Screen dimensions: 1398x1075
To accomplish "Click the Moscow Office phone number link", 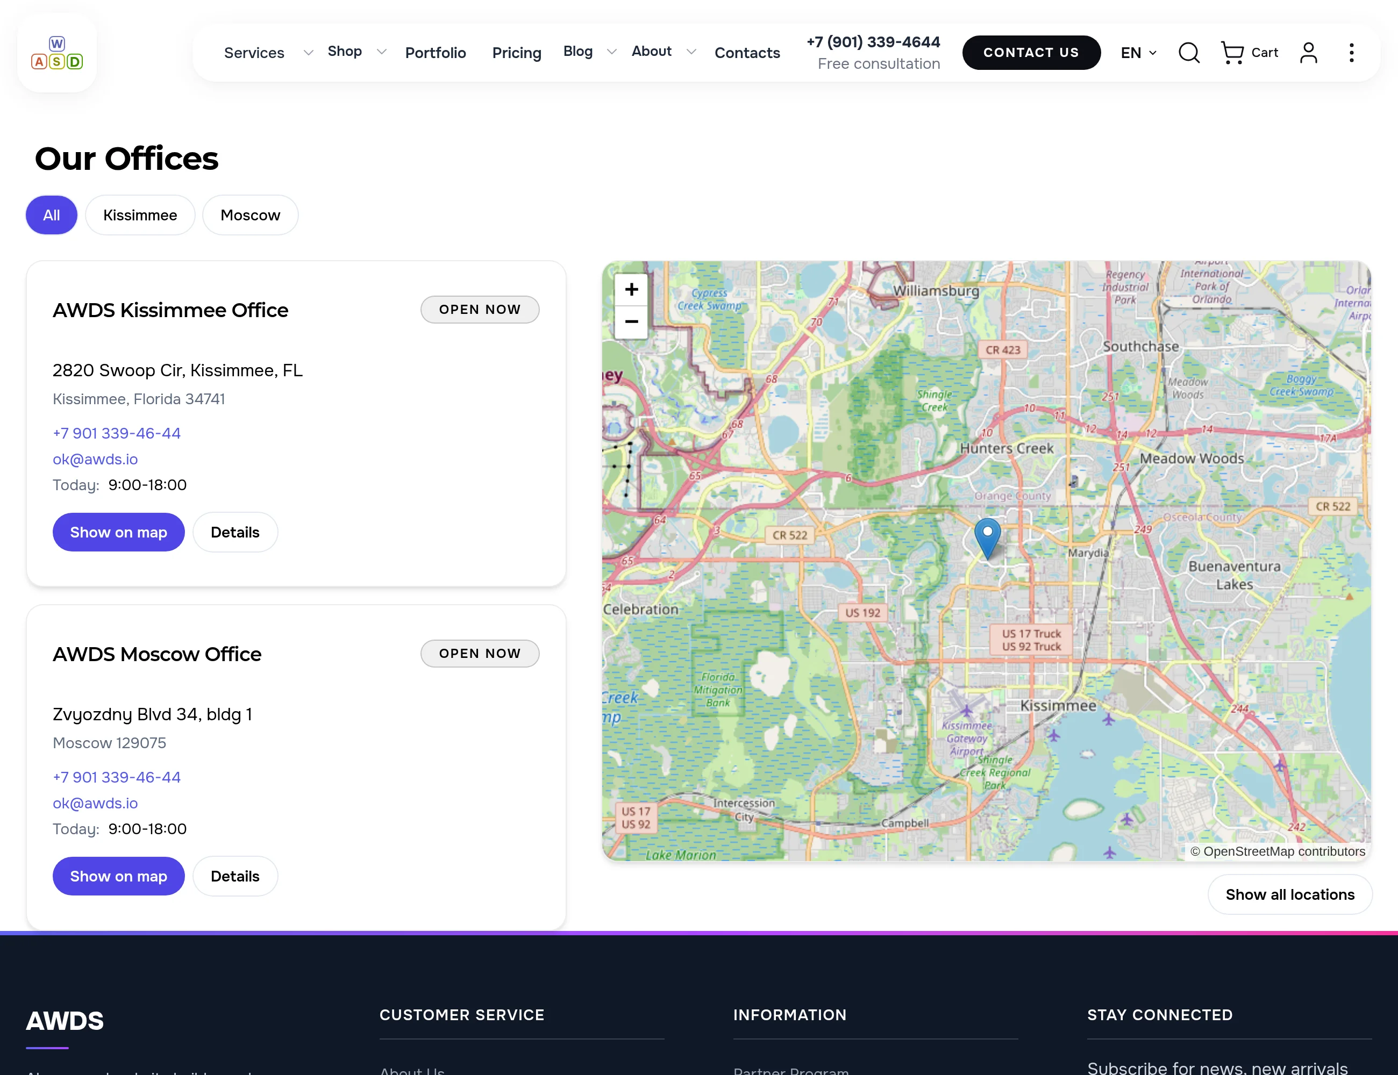I will pos(117,777).
